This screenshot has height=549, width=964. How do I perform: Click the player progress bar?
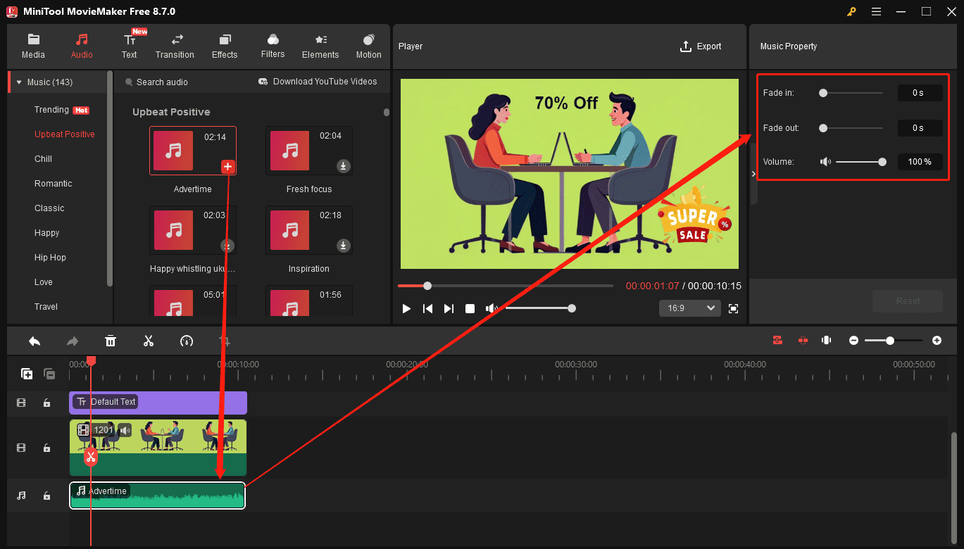point(506,286)
